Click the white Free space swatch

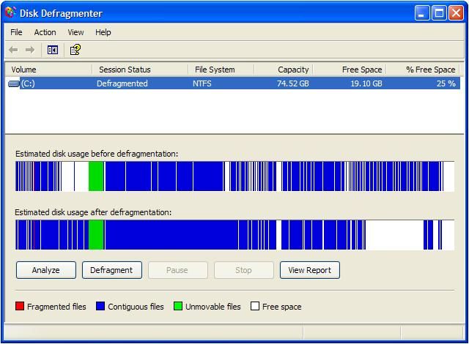[255, 306]
